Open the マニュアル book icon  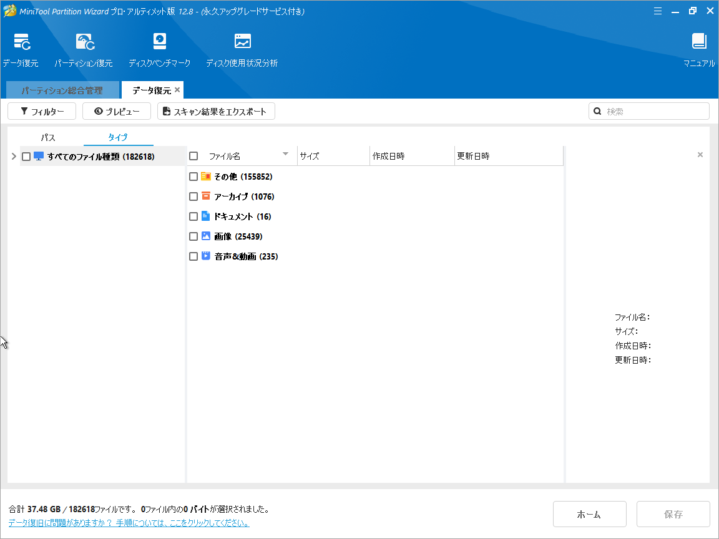click(699, 41)
